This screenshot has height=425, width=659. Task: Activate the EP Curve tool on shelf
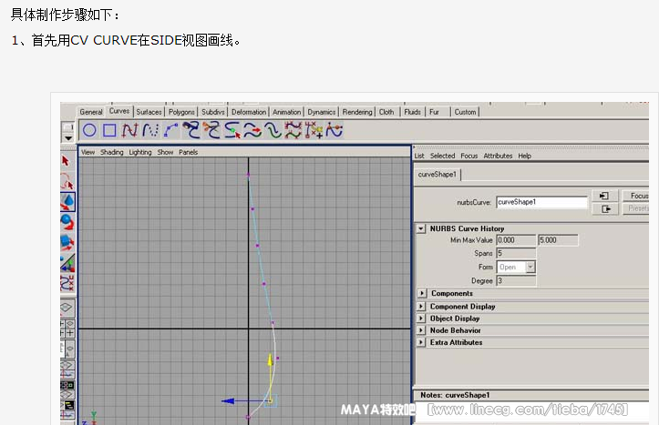pyautogui.click(x=149, y=130)
